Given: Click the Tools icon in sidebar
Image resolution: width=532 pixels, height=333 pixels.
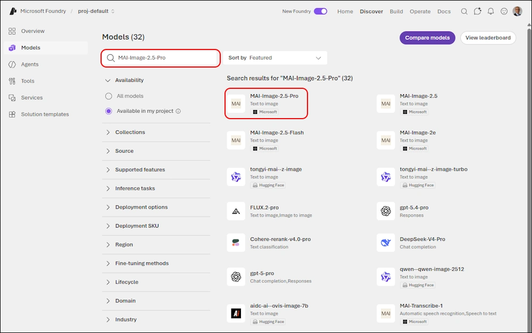Looking at the screenshot, I should [12, 81].
